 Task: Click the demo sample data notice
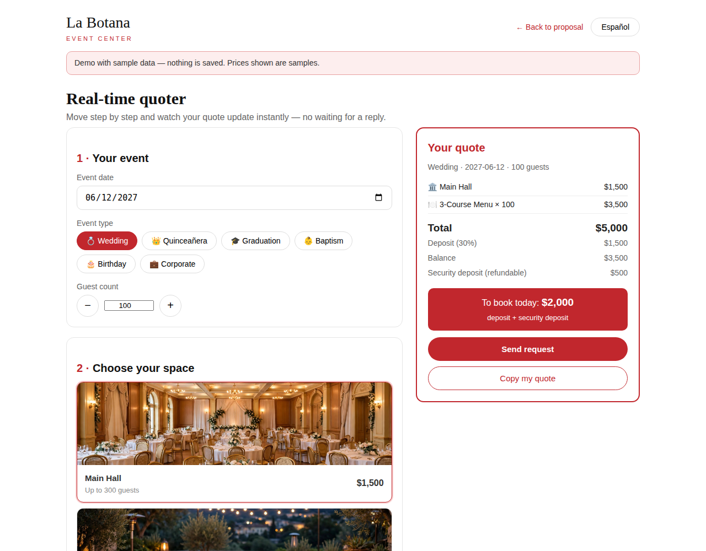point(353,63)
